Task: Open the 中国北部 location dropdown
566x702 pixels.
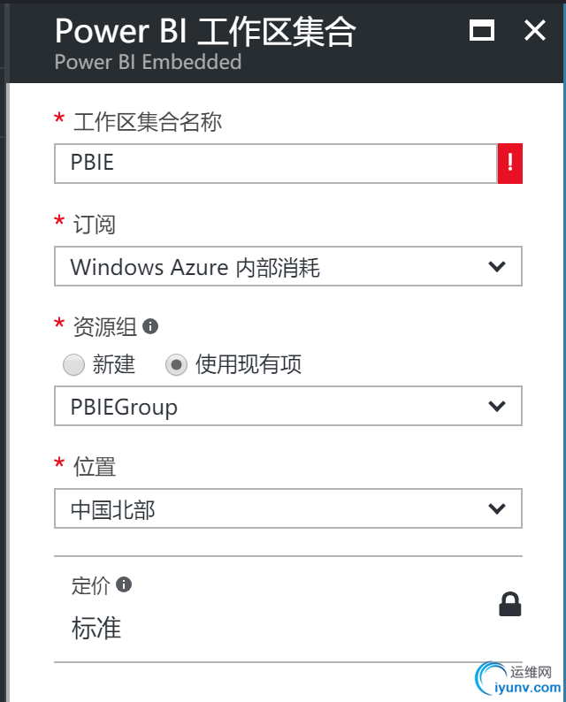Action: 287,509
